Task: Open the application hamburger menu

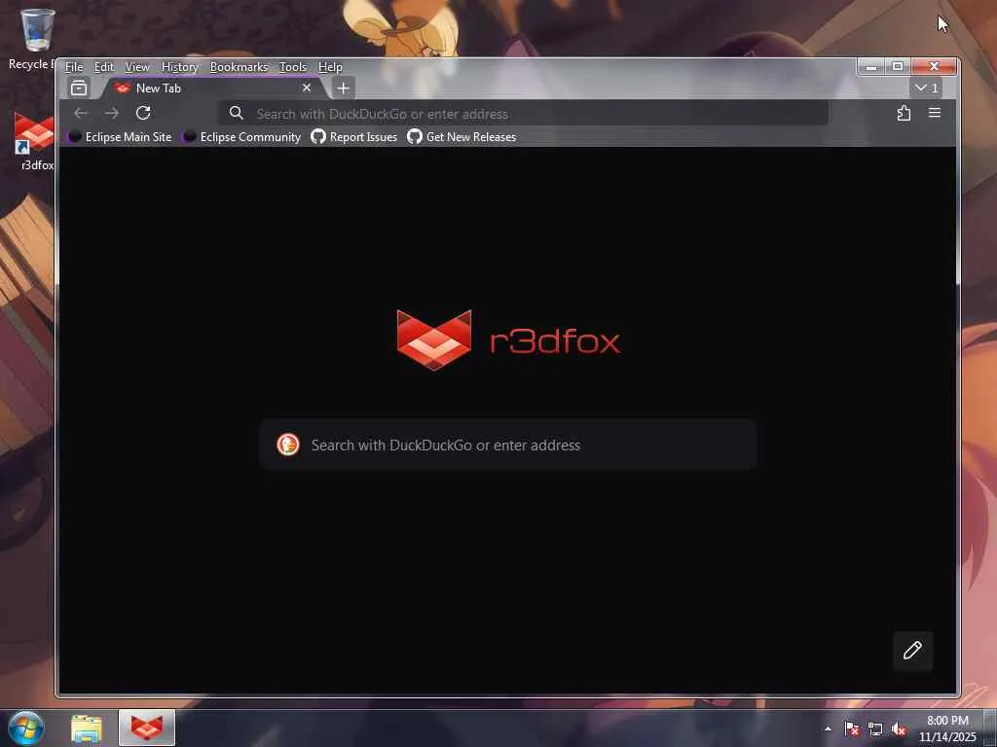Action: click(x=934, y=113)
